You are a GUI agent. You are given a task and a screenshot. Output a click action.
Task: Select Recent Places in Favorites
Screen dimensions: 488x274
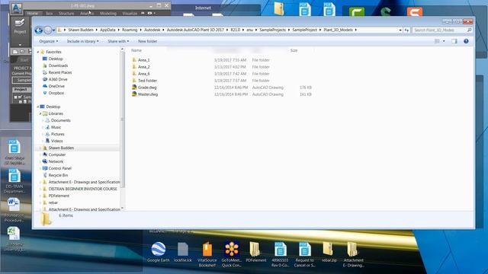[60, 72]
